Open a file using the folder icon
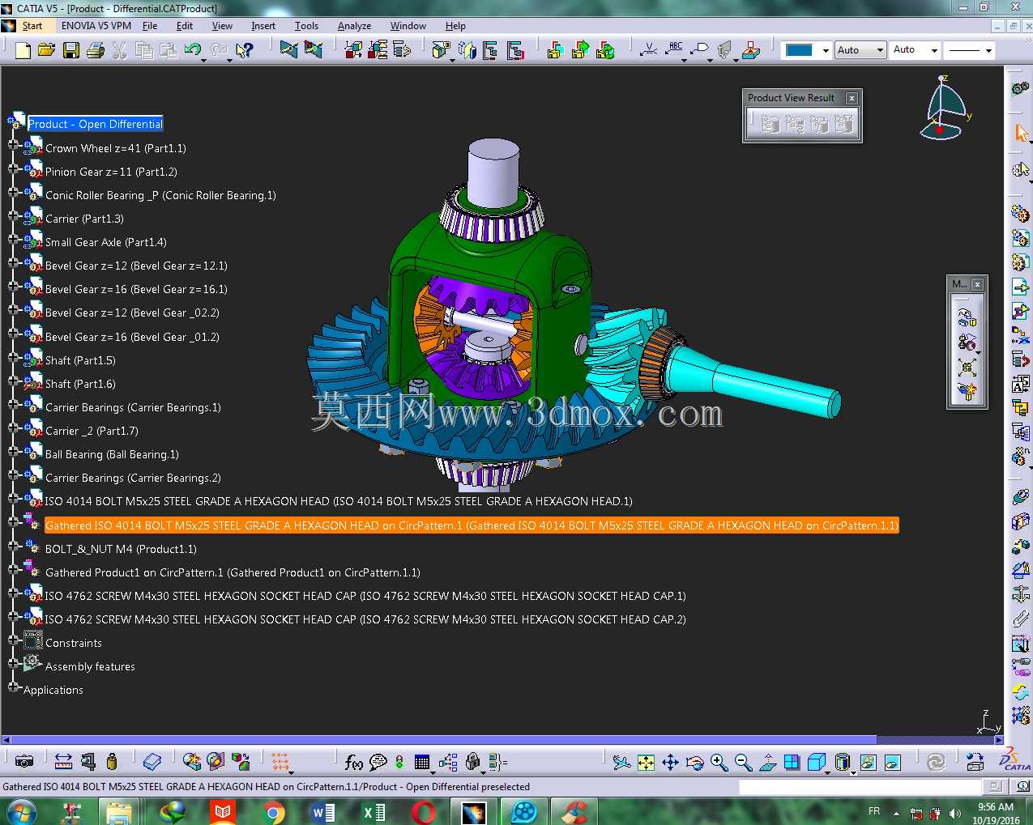Screen dimensions: 1033x825 pyautogui.click(x=46, y=50)
